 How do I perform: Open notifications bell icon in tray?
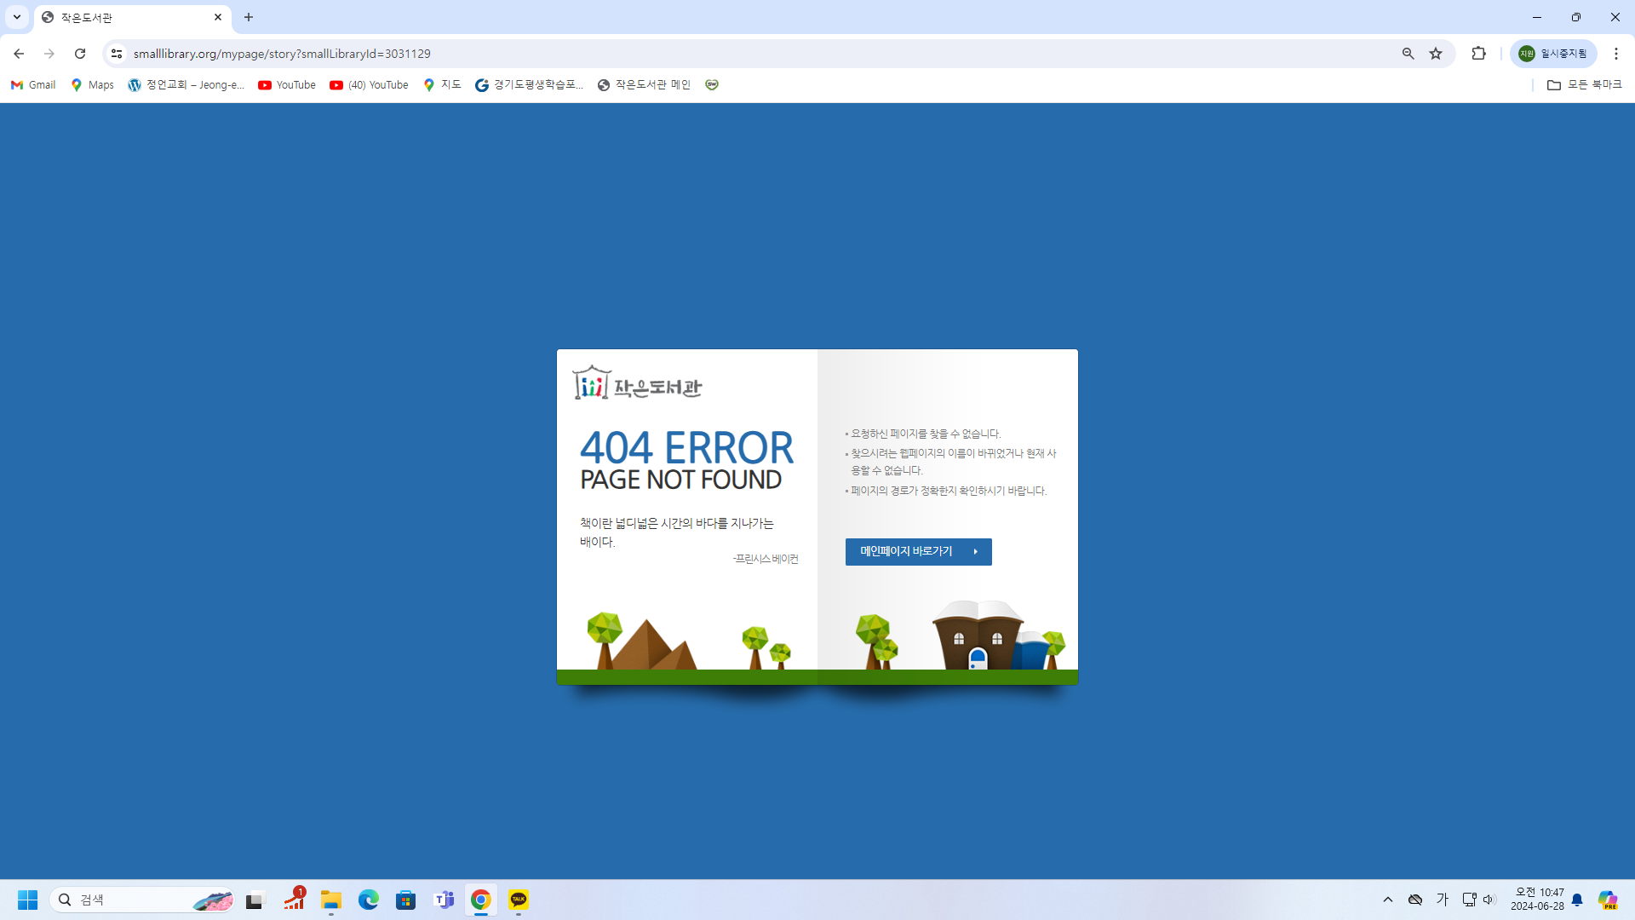click(x=1577, y=900)
